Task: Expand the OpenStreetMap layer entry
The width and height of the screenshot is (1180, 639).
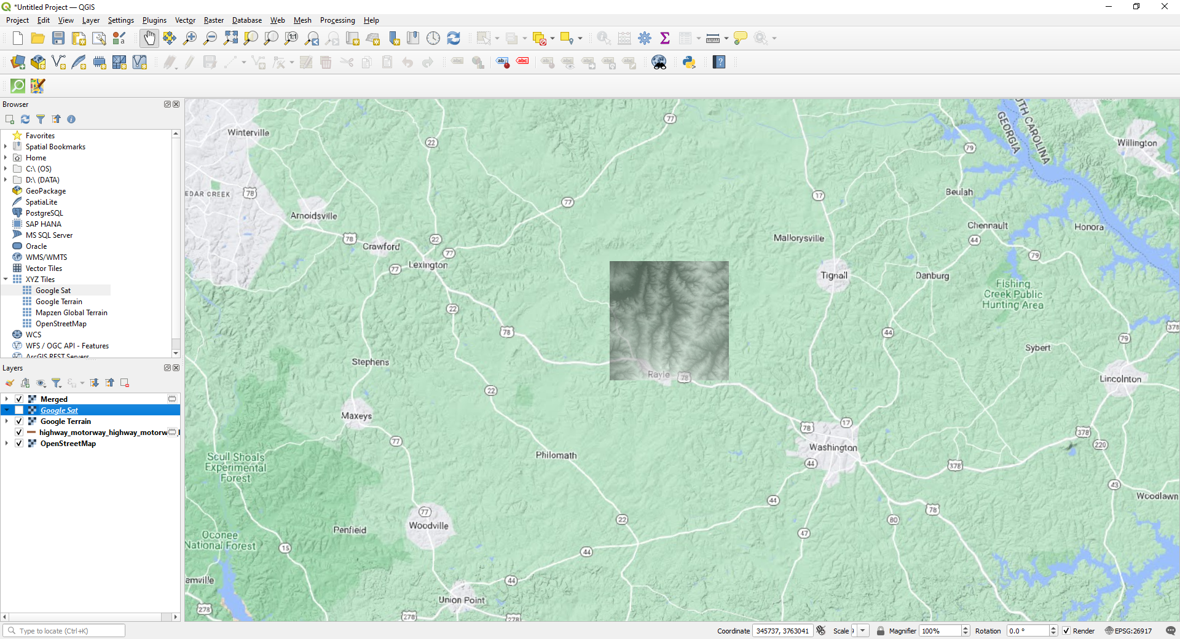Action: pos(7,444)
